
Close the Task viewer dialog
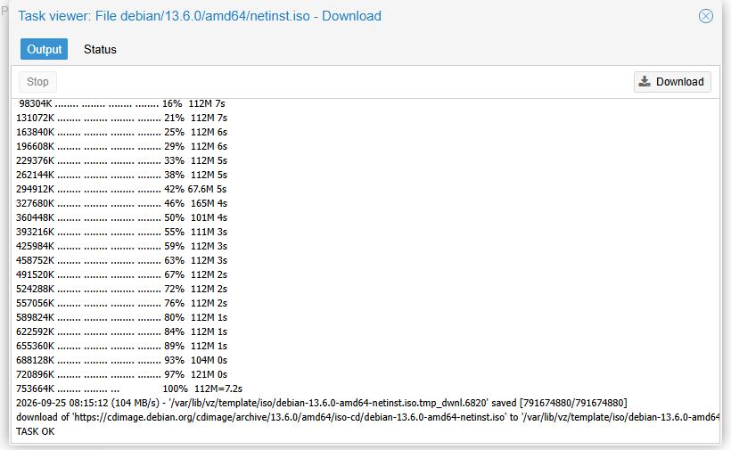point(705,16)
